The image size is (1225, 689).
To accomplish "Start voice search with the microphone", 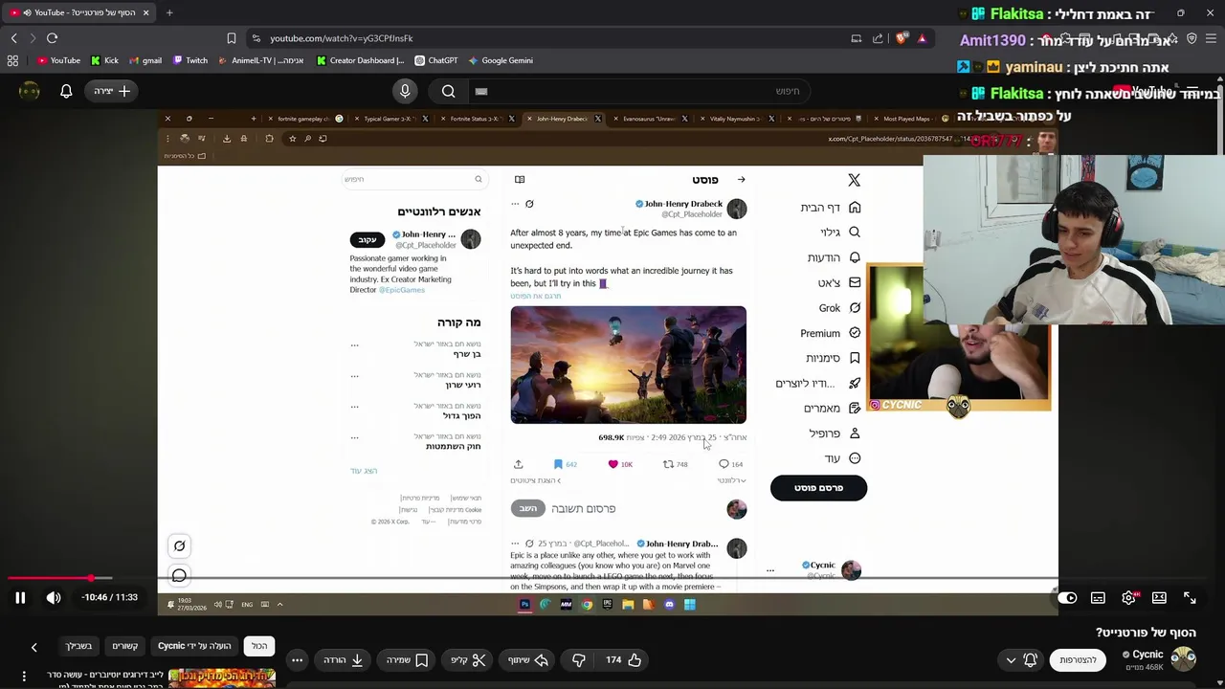I will tap(405, 91).
